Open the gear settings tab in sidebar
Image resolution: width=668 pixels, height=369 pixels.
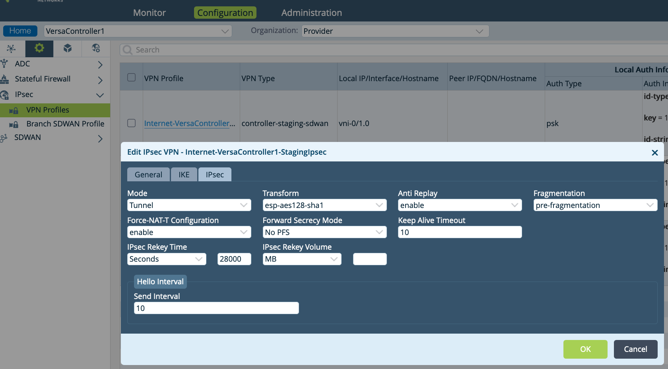click(39, 49)
